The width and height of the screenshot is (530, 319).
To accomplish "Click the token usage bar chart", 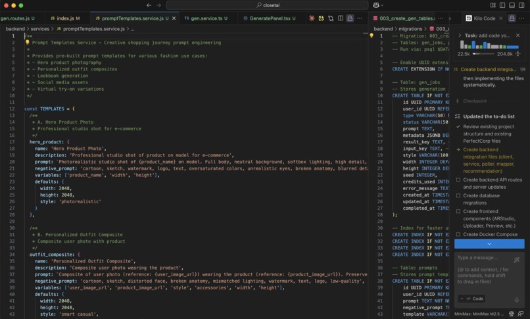I will (x=489, y=45).
